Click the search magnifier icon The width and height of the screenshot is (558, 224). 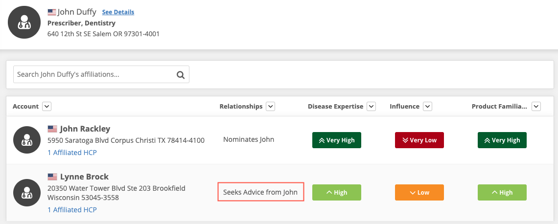coord(180,75)
